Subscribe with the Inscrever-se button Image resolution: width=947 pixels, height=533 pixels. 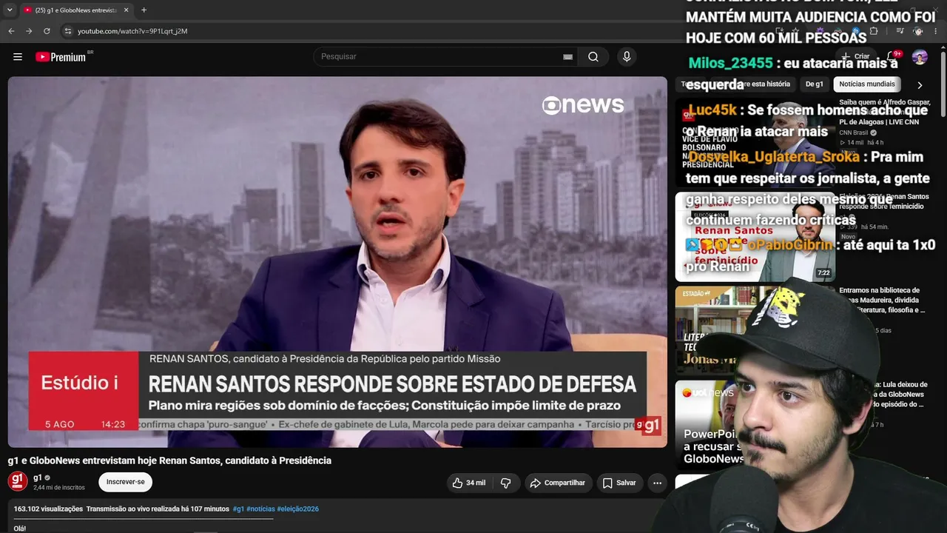coord(126,482)
